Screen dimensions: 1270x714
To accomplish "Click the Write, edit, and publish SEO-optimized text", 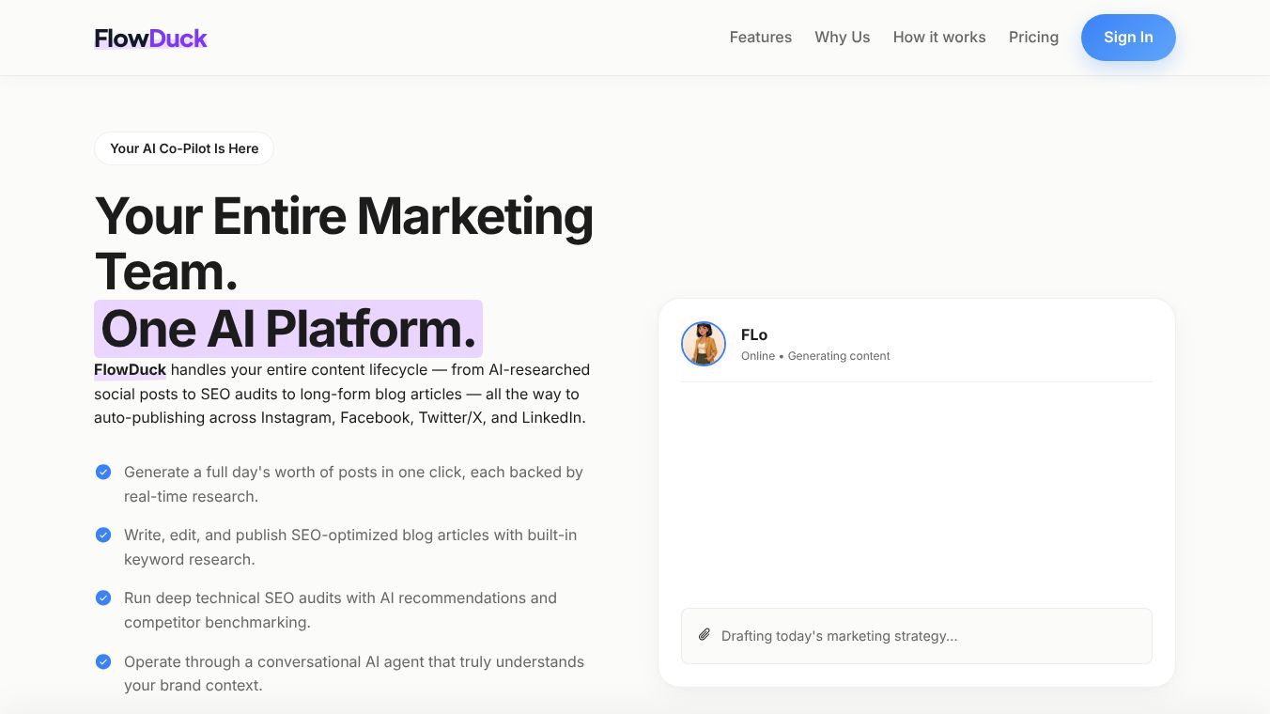I will (350, 547).
